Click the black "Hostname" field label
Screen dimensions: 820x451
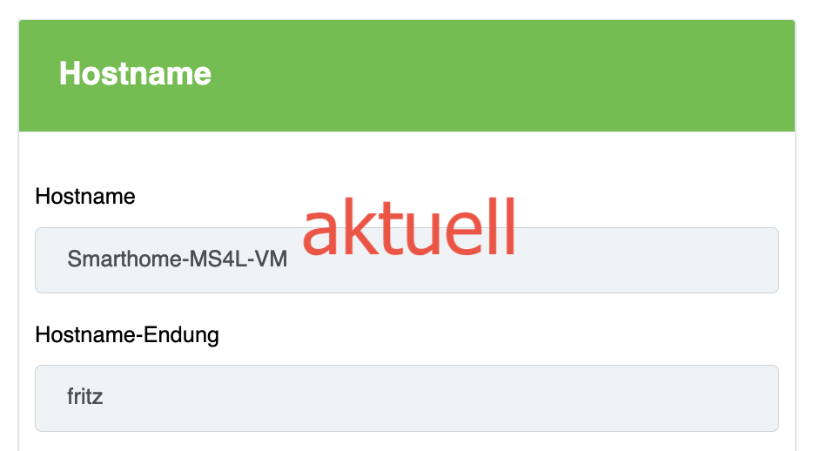(x=85, y=197)
